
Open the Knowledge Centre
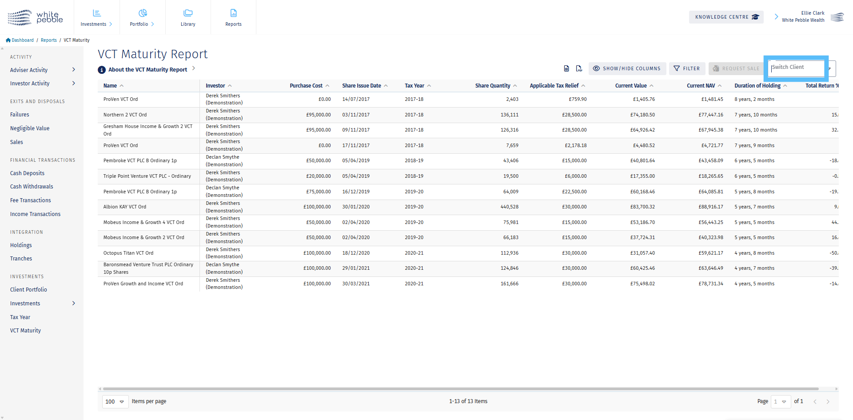coord(726,17)
